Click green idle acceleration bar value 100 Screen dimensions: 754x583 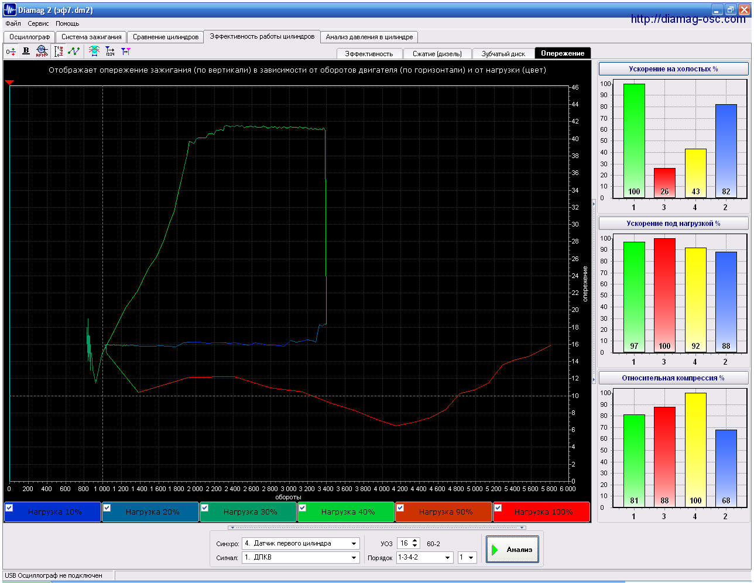pos(634,140)
